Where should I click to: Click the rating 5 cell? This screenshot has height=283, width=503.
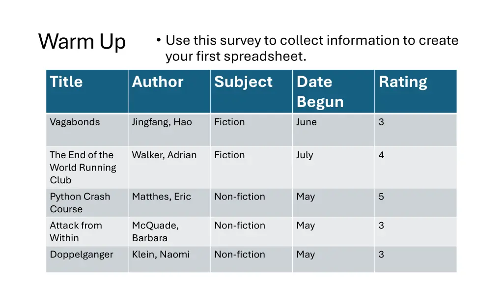pyautogui.click(x=416, y=203)
